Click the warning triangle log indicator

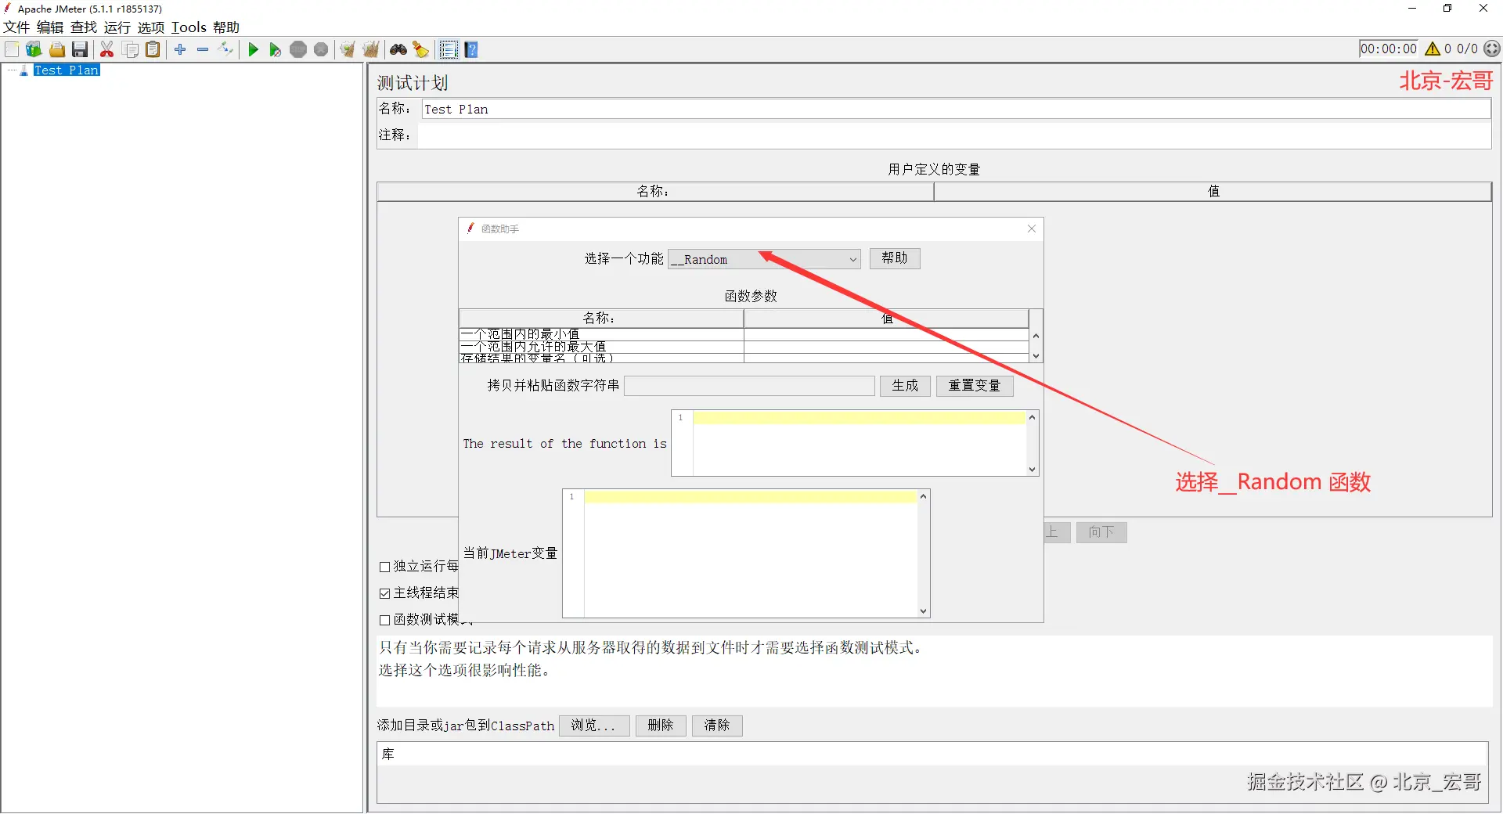pos(1433,49)
